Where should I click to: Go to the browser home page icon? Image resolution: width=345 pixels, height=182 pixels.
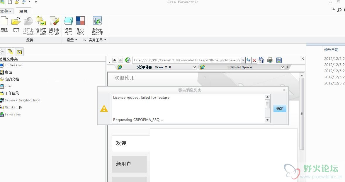point(261,60)
